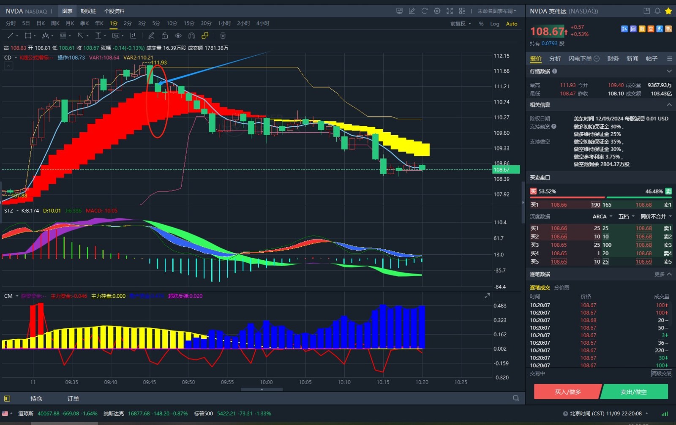
Task: Delete all drawings with trash icon
Action: [x=223, y=35]
